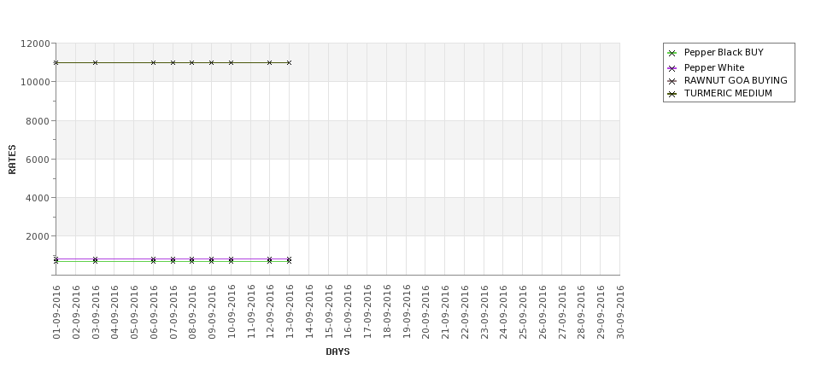The width and height of the screenshot is (833, 366).
Task: Select the 11000 rate point on 13-09-2016
Action: point(290,62)
